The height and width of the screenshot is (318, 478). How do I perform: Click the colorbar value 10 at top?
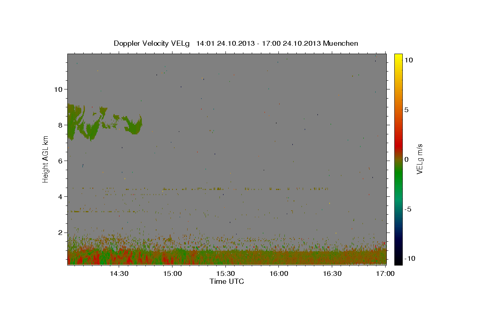pos(409,60)
